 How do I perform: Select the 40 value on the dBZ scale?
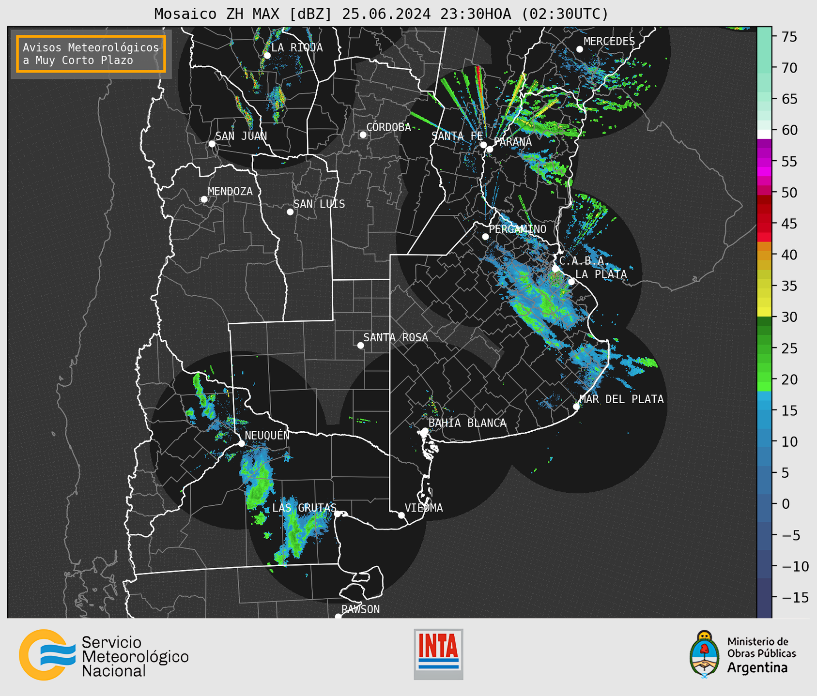pos(789,255)
